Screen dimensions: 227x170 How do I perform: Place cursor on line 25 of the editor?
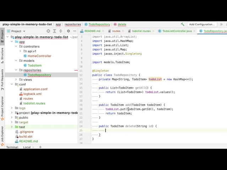159,130
